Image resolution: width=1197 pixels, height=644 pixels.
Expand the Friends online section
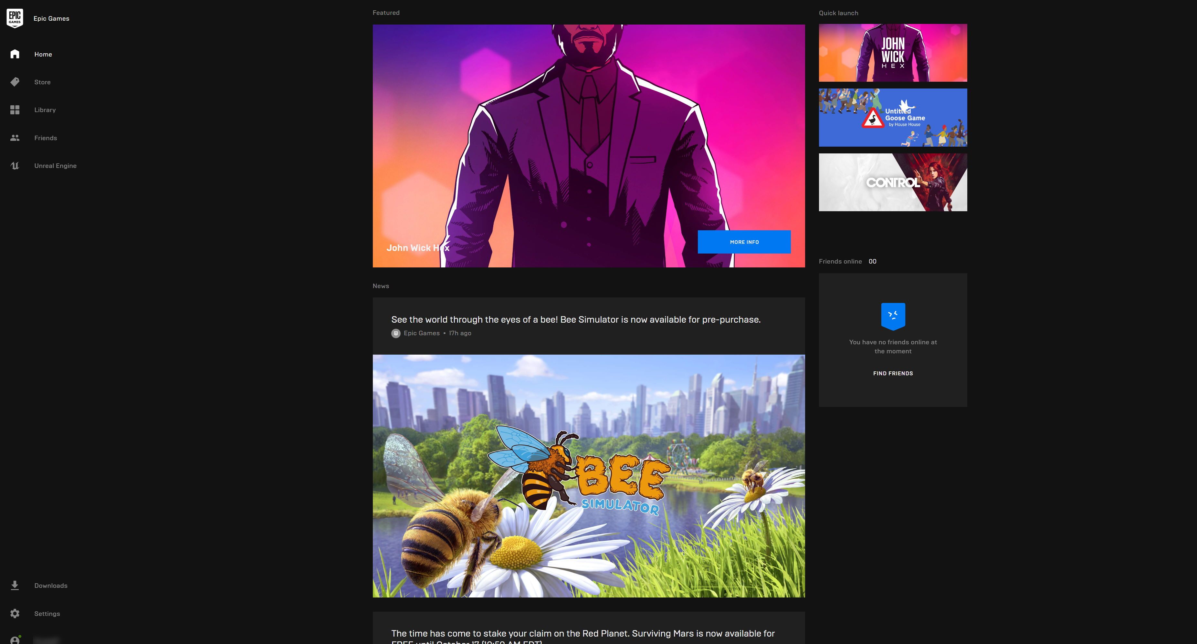(x=847, y=261)
